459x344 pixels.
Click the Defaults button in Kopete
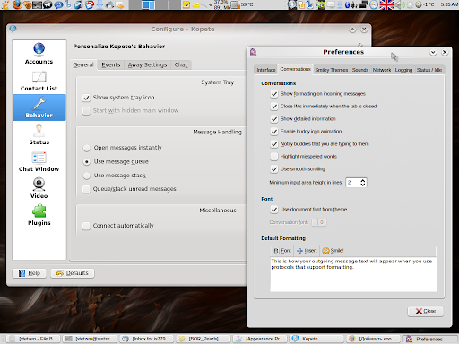click(73, 273)
